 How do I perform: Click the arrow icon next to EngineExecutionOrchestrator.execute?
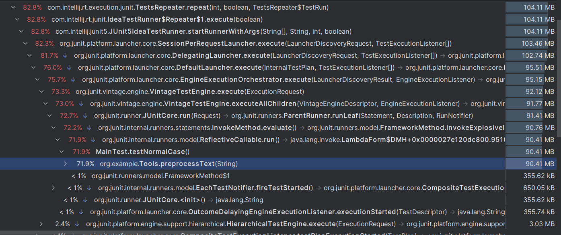[73, 79]
